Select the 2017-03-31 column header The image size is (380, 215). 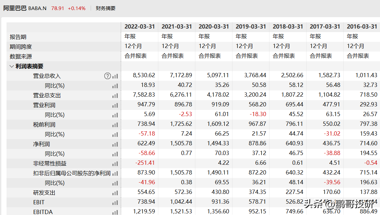[325, 27]
